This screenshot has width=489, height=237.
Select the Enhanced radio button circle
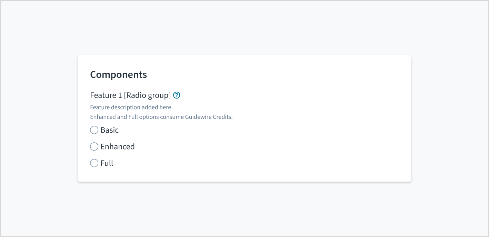94,146
